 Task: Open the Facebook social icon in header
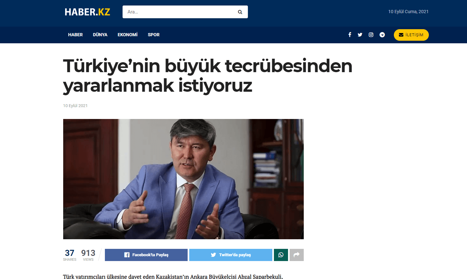350,35
